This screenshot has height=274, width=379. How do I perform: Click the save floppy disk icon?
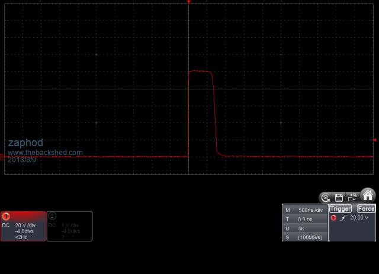(x=339, y=198)
